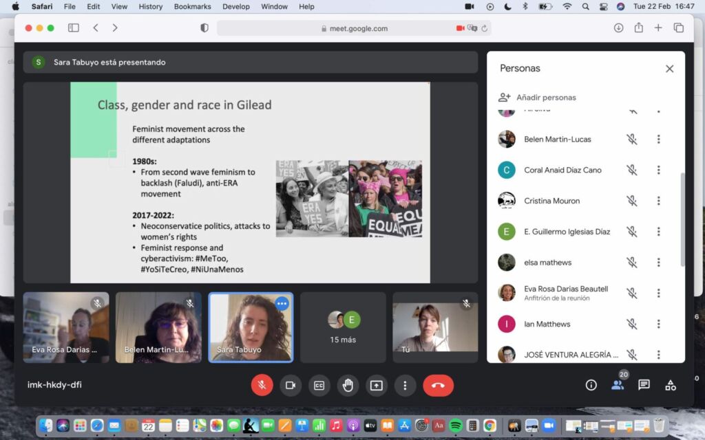
Task: Click Añadir personas
Action: [x=546, y=98]
